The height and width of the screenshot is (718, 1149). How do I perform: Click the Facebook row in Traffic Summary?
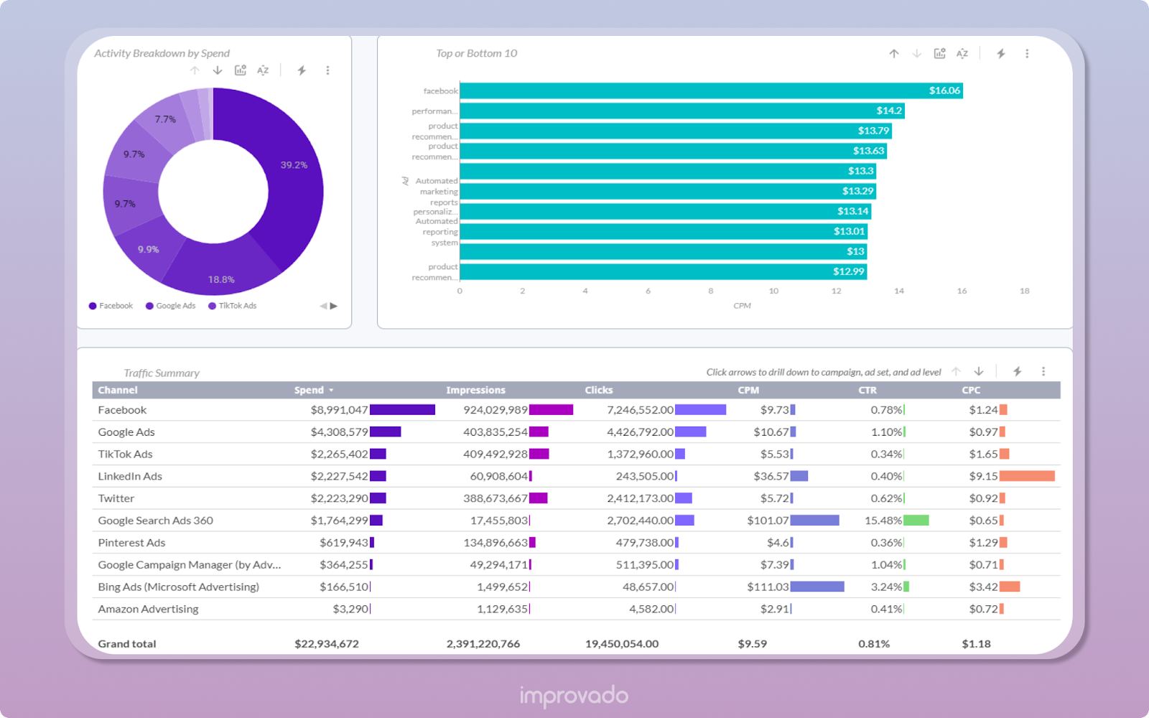[x=122, y=409]
